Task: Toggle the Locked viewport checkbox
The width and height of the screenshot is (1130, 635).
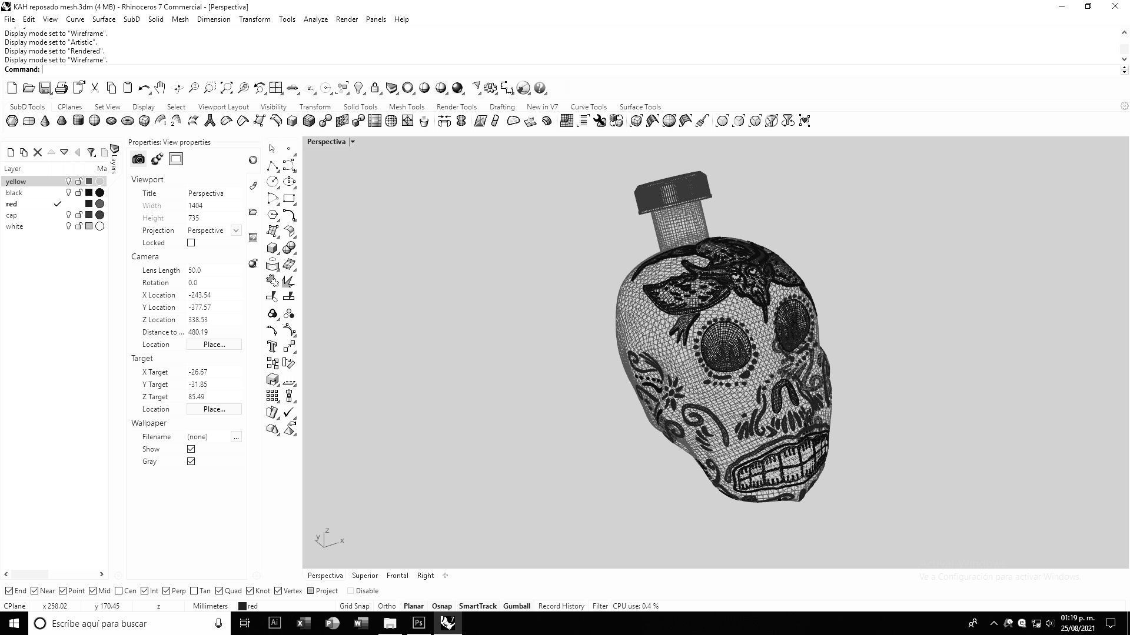Action: (x=191, y=243)
